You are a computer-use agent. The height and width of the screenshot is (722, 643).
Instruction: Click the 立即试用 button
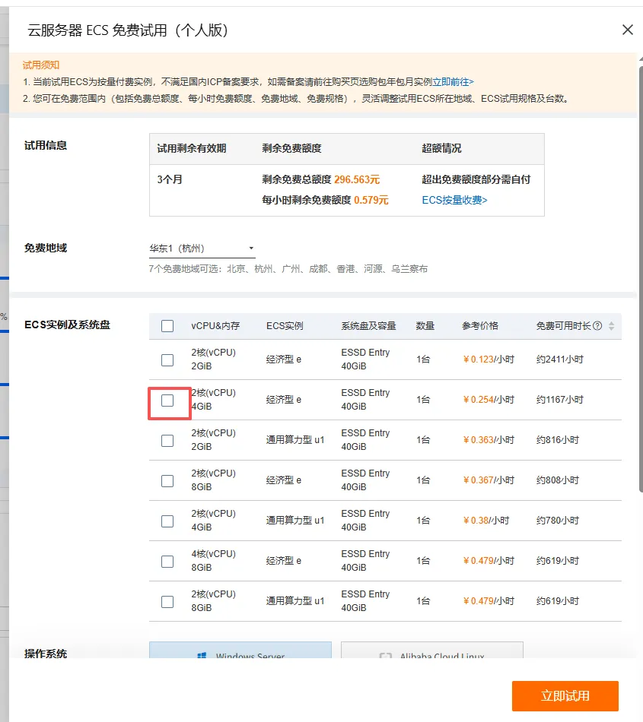(565, 695)
